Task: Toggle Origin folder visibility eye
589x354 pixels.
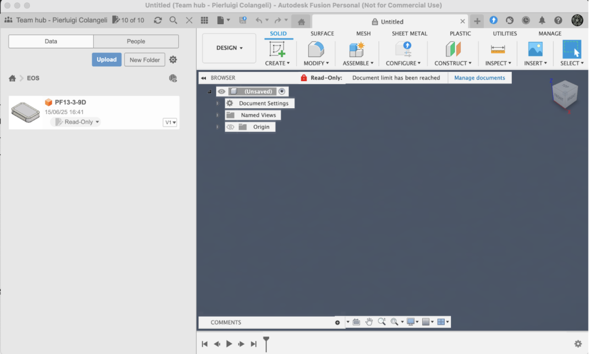Action: [x=230, y=127]
